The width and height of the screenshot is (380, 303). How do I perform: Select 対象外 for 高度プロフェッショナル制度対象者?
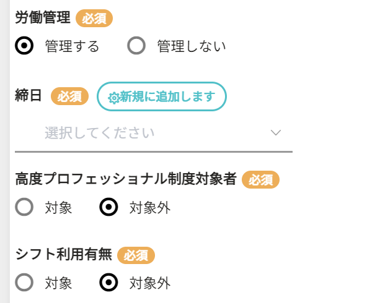pyautogui.click(x=108, y=207)
